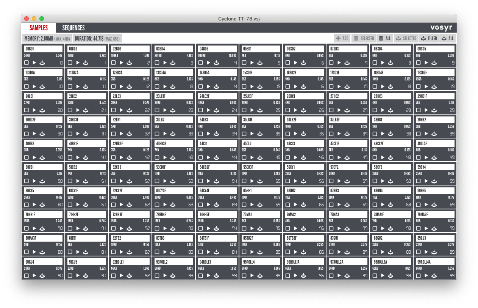Download the 56CY1 sample
This screenshot has width=478, height=308.
pos(303,181)
